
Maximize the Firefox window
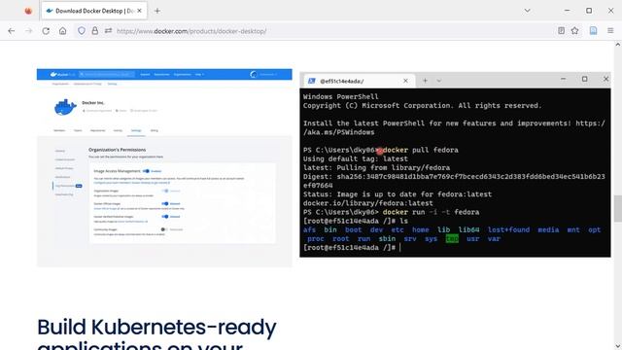(589, 11)
